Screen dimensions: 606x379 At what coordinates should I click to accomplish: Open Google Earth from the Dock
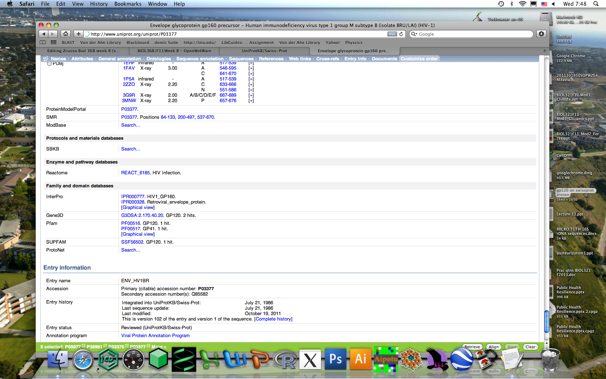point(462,360)
